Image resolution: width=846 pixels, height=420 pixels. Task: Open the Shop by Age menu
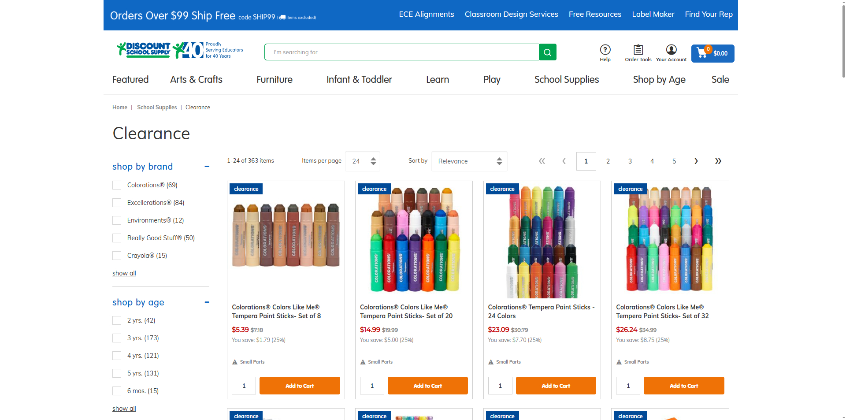coord(659,80)
